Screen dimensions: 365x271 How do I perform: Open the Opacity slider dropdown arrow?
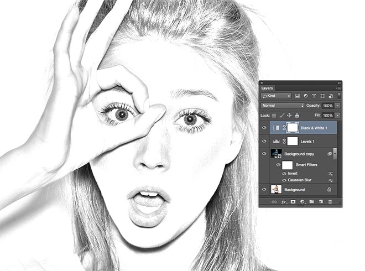click(x=337, y=105)
